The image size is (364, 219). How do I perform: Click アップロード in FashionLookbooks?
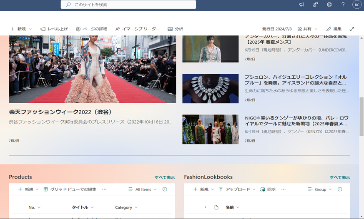pyautogui.click(x=234, y=189)
